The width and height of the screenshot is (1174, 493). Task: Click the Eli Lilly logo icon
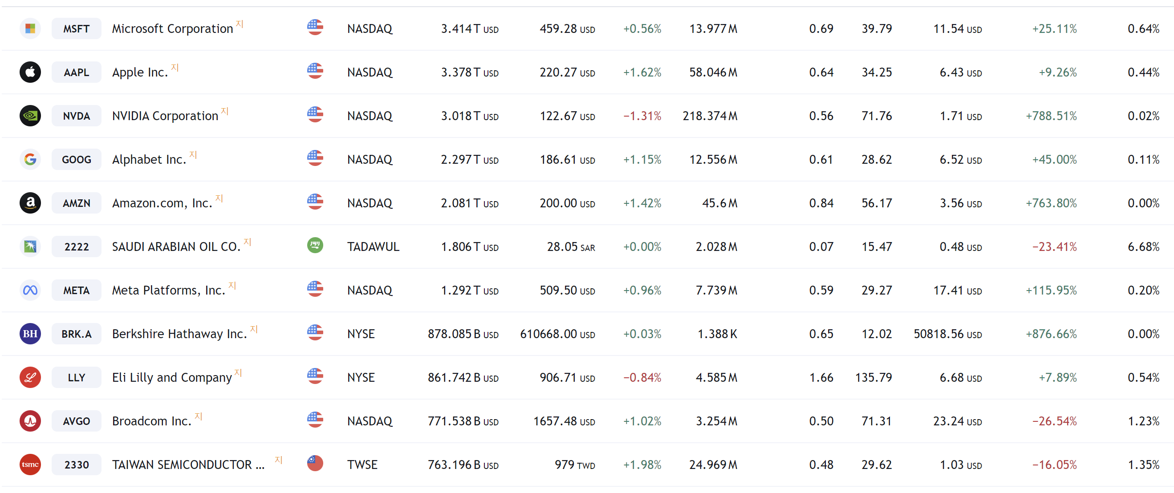pos(30,377)
